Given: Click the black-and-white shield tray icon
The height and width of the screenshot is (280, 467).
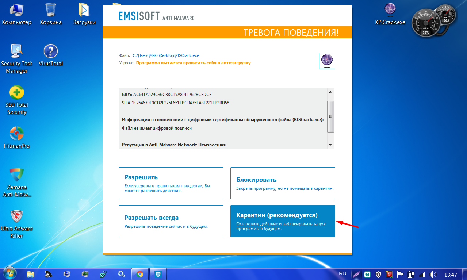Looking at the screenshot, I should point(379,274).
